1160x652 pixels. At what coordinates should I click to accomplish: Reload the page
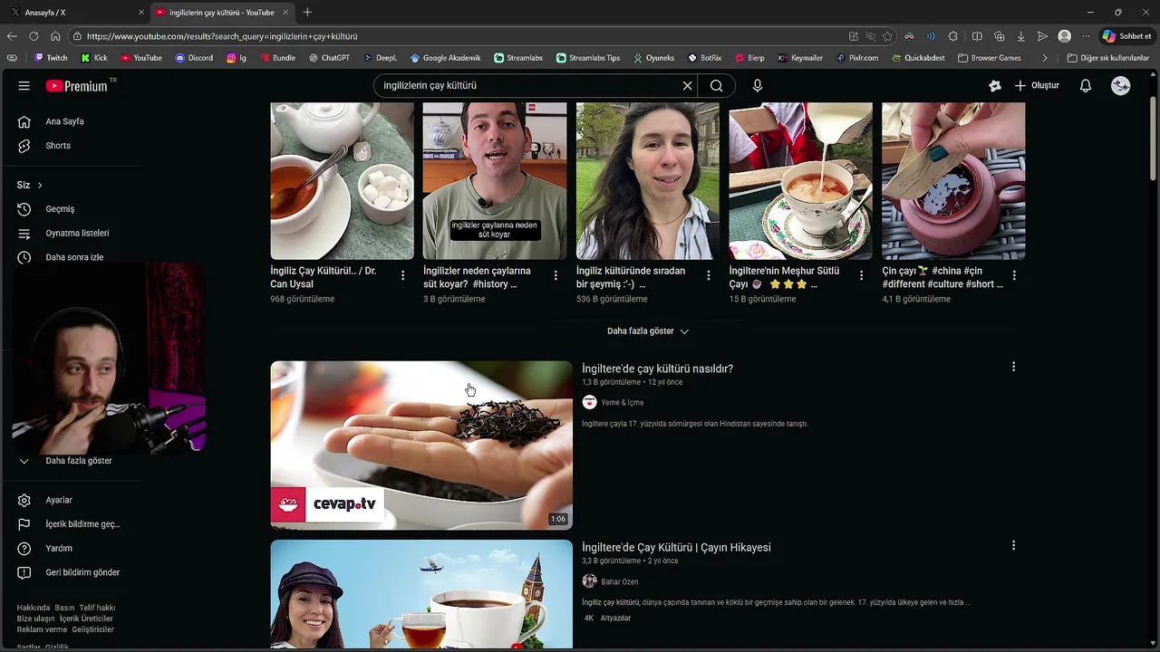[x=34, y=36]
